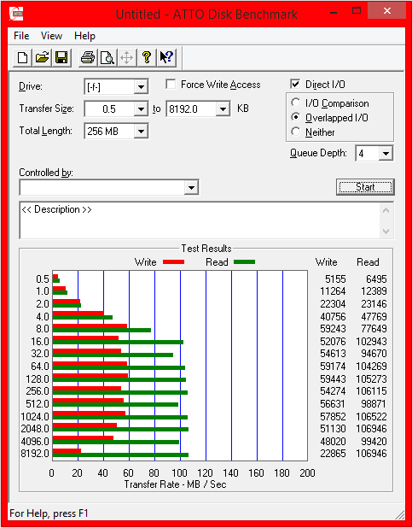
Task: Click the ATTO application icon in title bar
Action: click(16, 14)
